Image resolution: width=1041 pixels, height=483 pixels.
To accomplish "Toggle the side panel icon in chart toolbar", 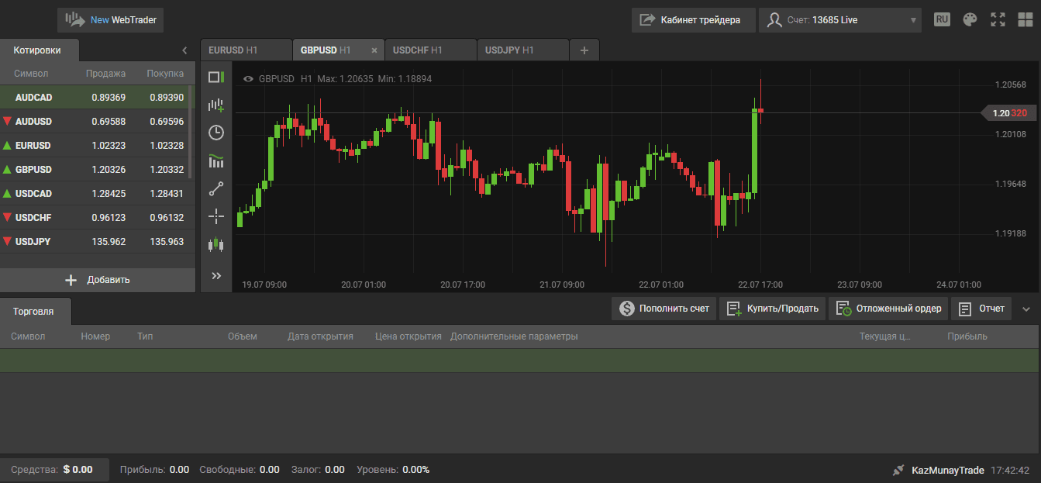I will pyautogui.click(x=216, y=77).
